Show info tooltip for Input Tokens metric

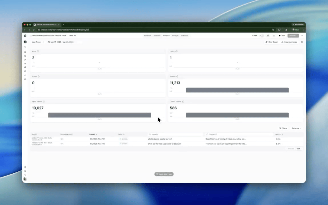[44, 102]
